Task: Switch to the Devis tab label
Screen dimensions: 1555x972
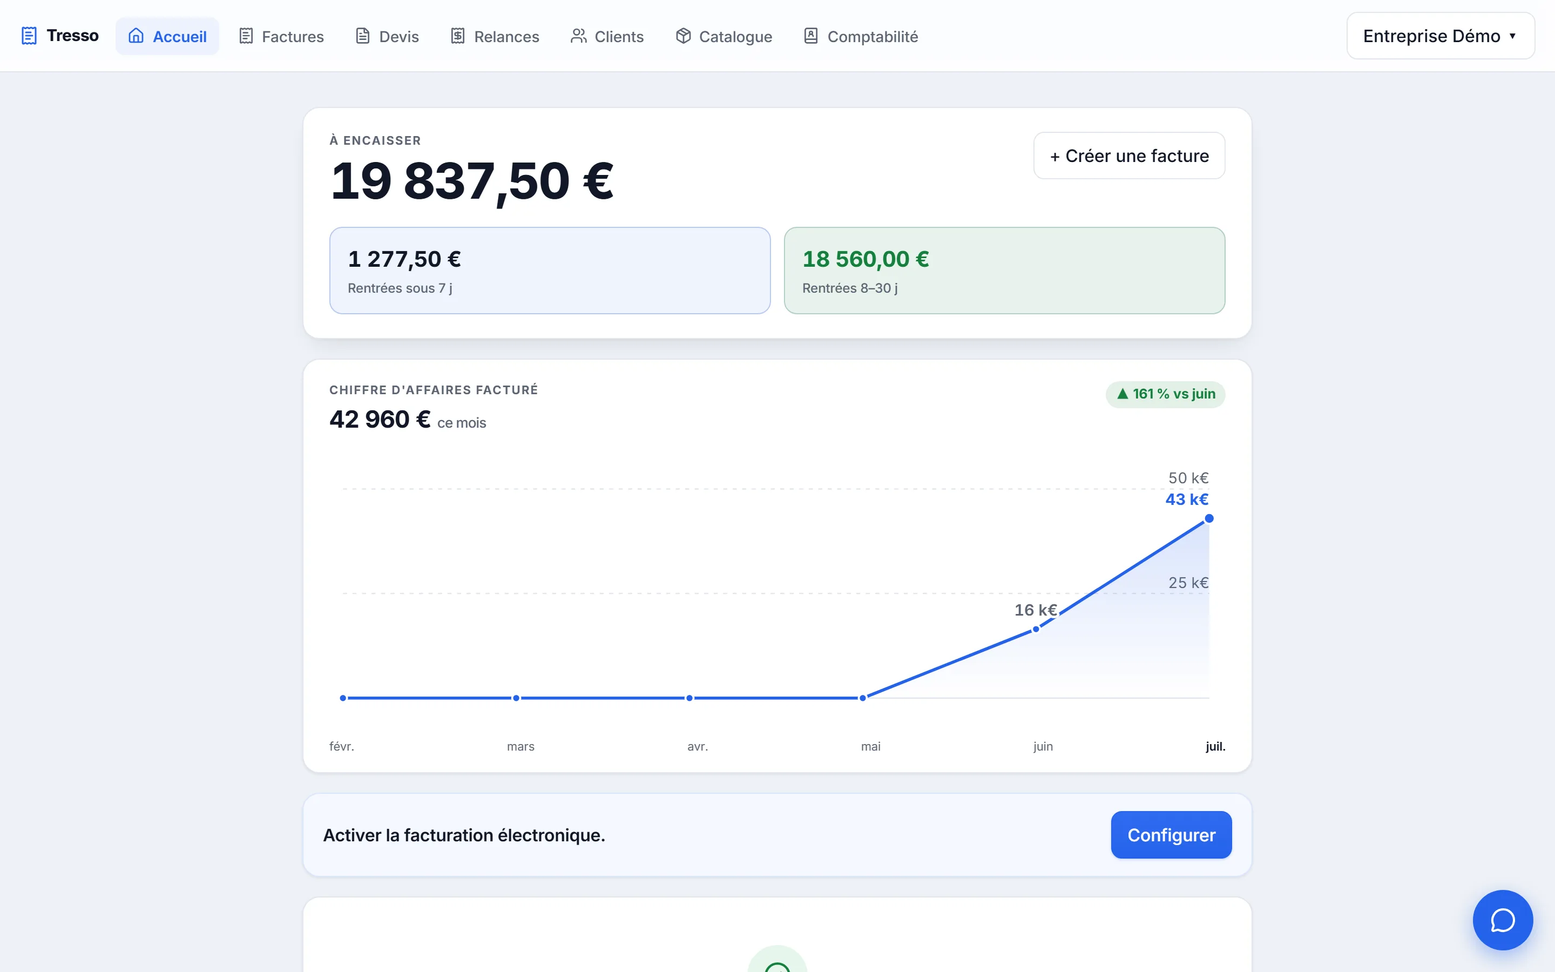Action: (x=398, y=37)
